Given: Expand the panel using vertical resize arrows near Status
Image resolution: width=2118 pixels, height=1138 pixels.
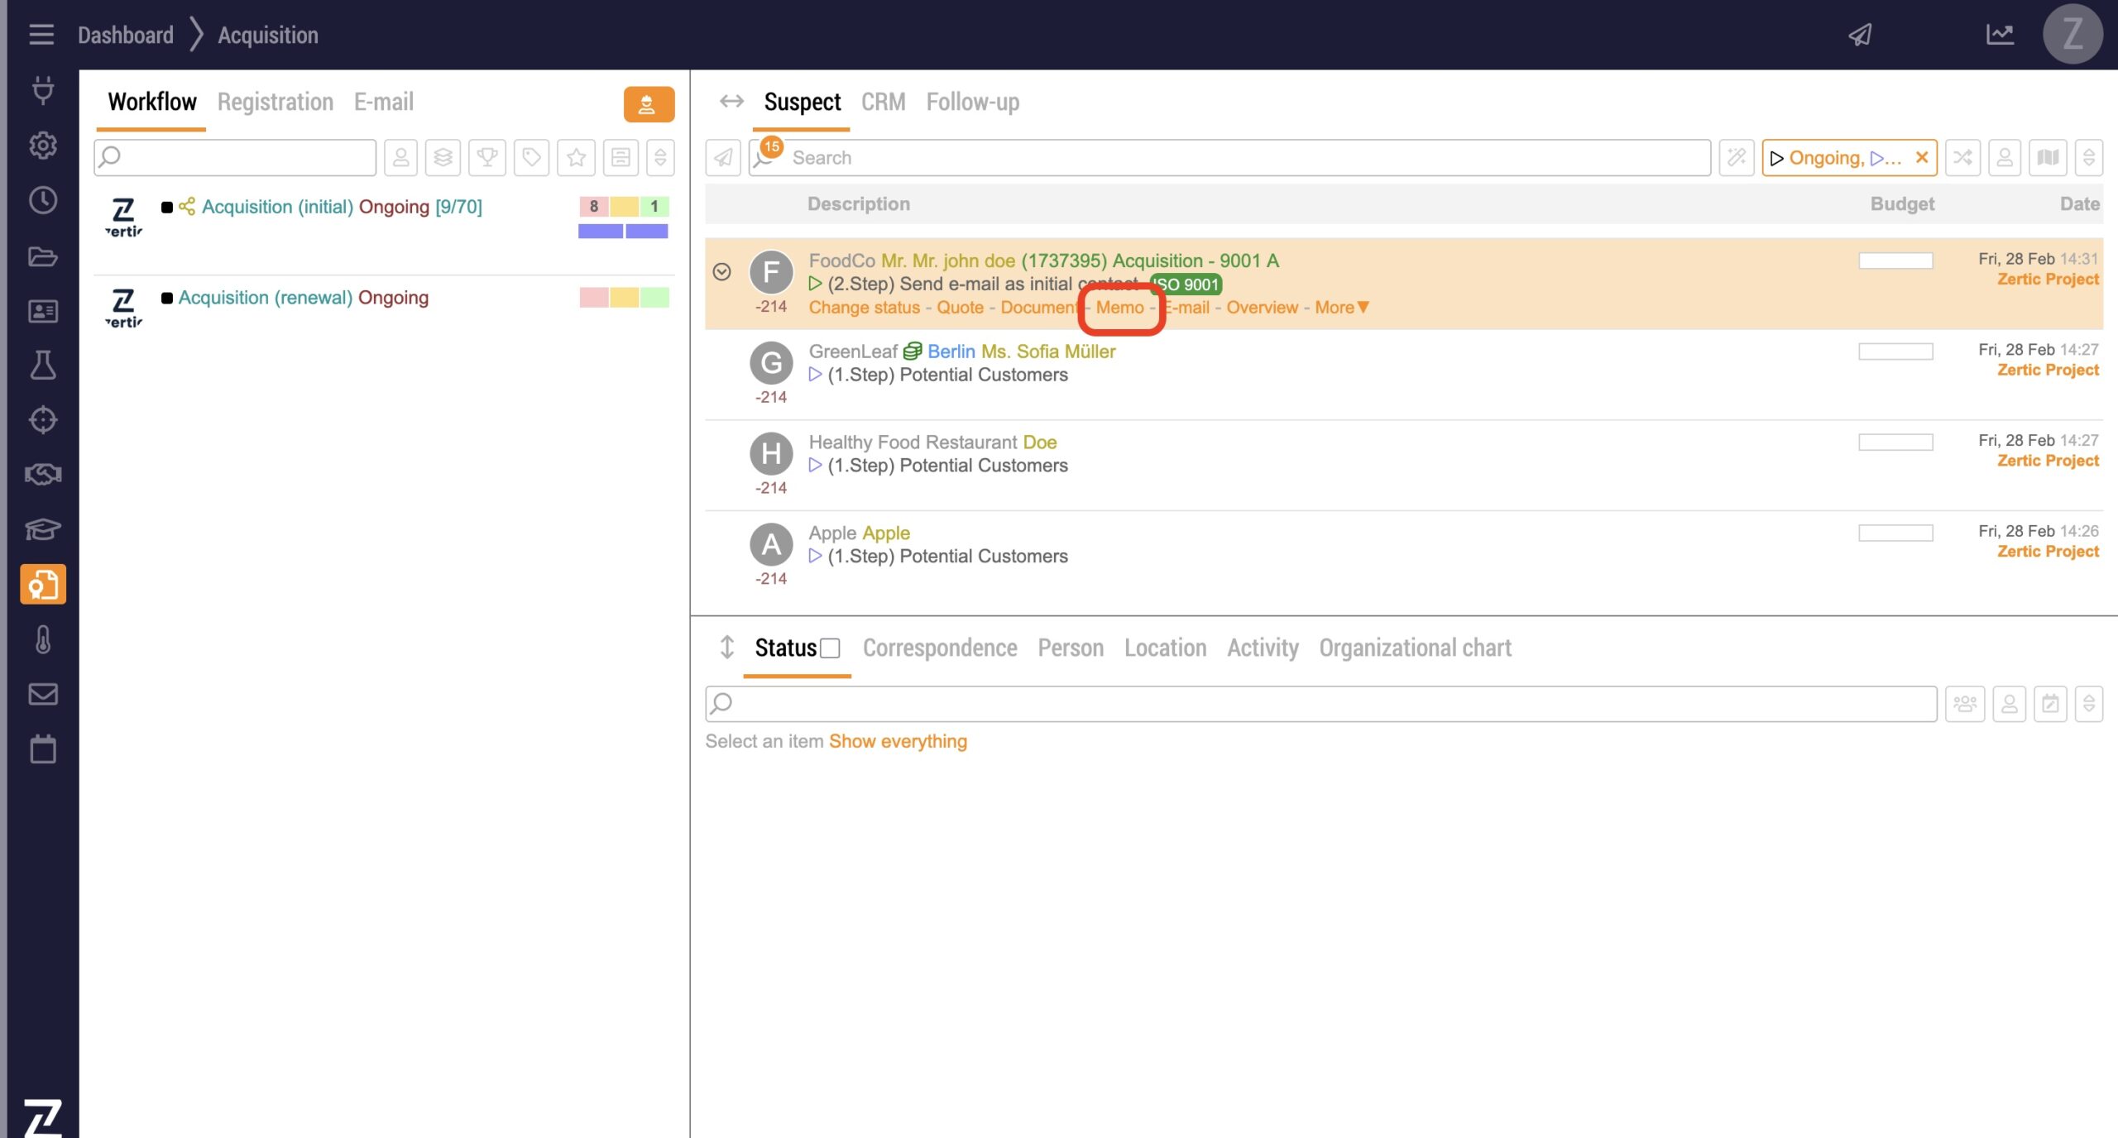Looking at the screenshot, I should tap(726, 648).
